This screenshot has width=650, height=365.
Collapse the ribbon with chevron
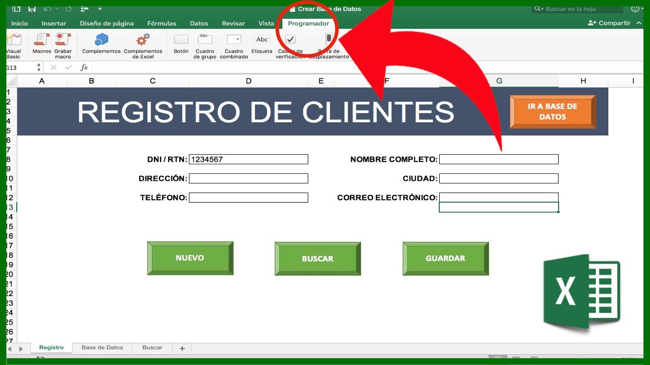click(x=638, y=23)
